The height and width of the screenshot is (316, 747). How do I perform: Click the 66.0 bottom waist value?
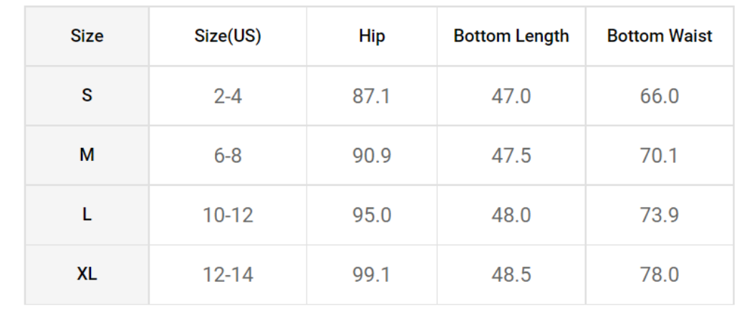click(x=660, y=96)
